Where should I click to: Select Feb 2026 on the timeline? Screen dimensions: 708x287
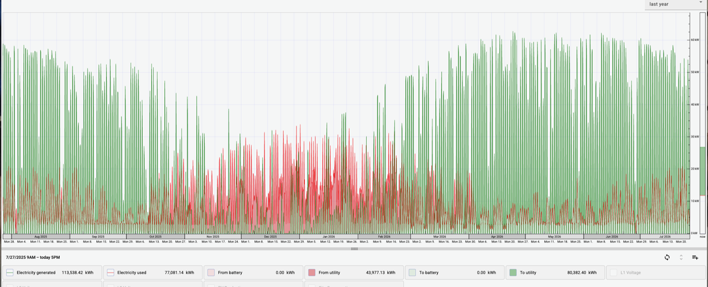coord(384,237)
